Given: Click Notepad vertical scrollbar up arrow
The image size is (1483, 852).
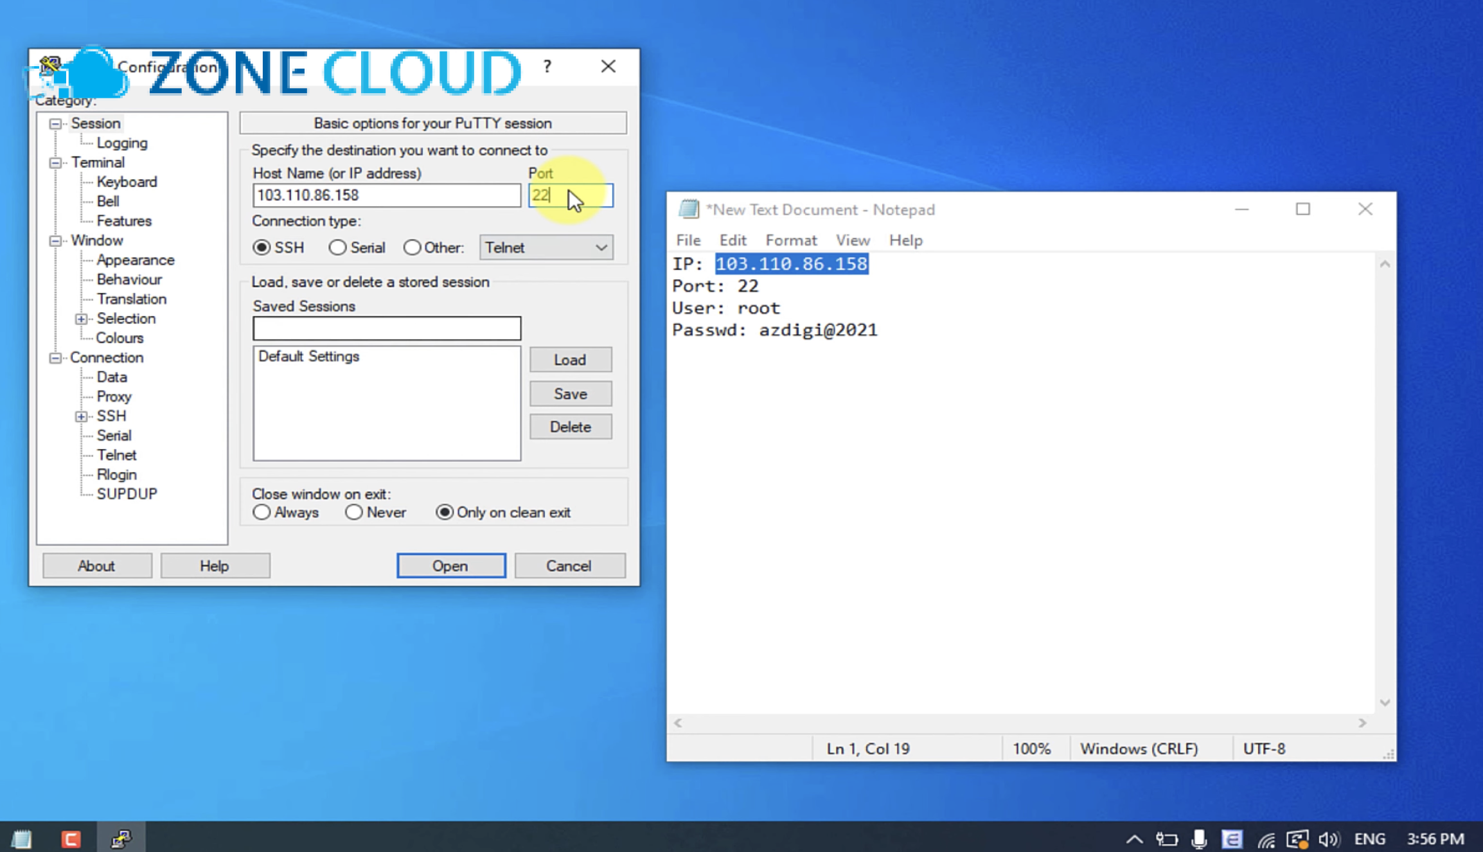Looking at the screenshot, I should point(1385,264).
